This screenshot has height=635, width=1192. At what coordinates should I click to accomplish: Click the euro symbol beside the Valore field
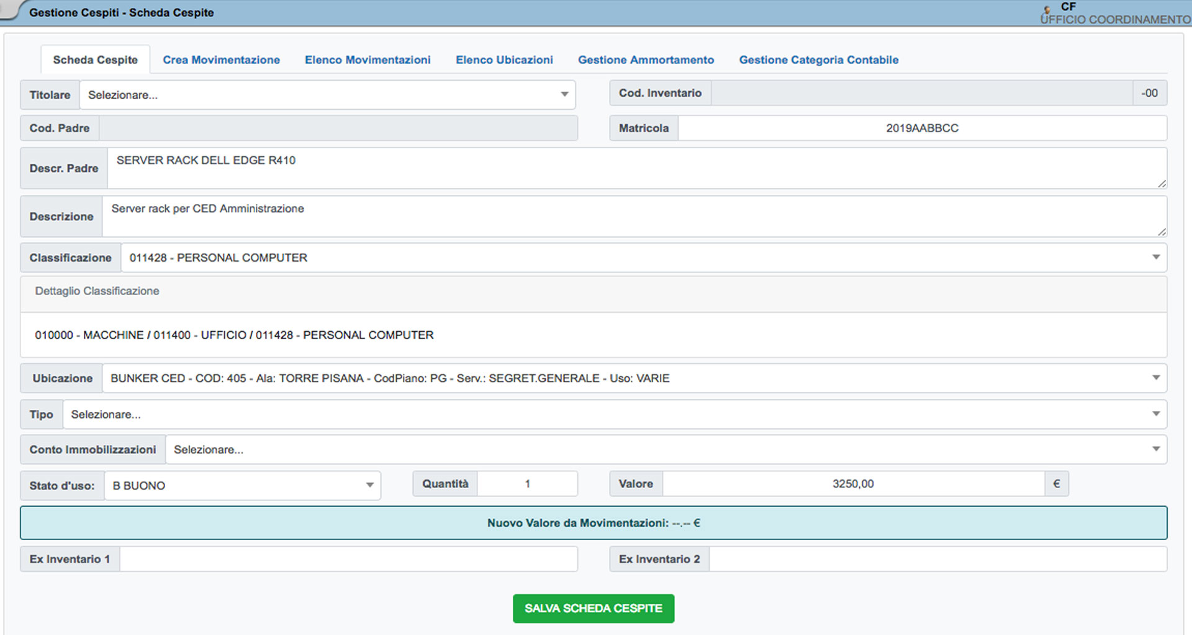[1055, 484]
